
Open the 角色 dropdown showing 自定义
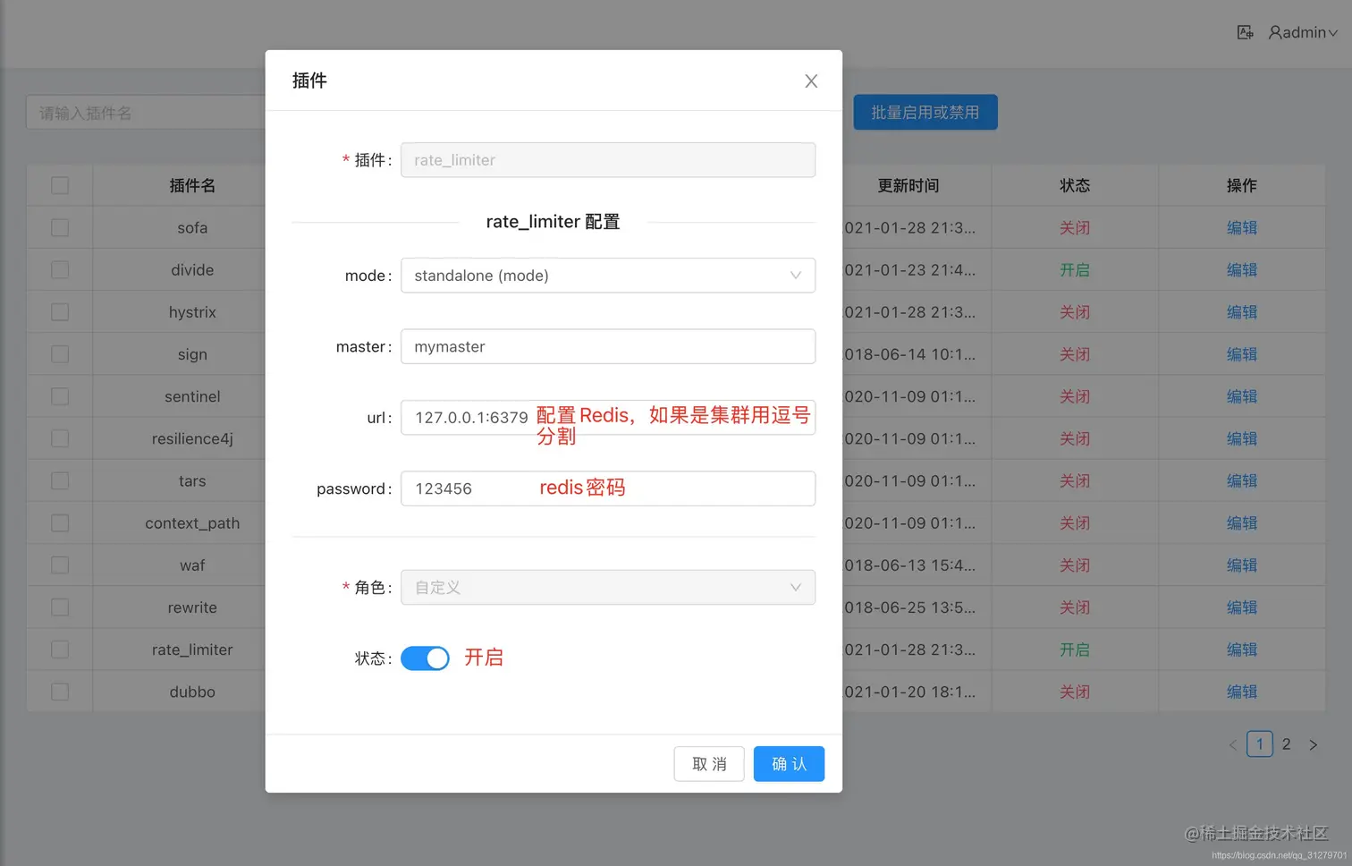click(607, 587)
